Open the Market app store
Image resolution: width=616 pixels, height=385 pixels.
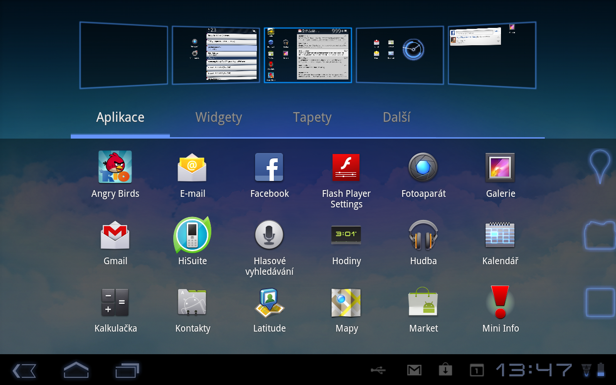click(x=423, y=302)
